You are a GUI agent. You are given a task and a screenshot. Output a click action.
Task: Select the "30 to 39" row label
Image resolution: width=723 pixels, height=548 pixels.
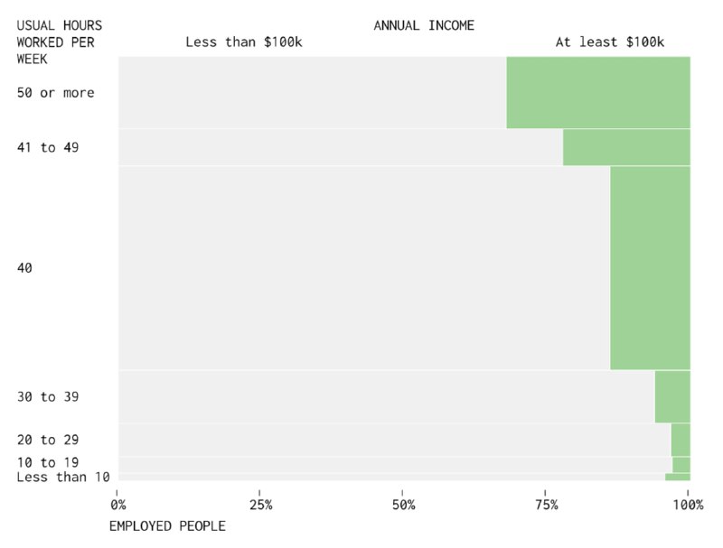[48, 396]
